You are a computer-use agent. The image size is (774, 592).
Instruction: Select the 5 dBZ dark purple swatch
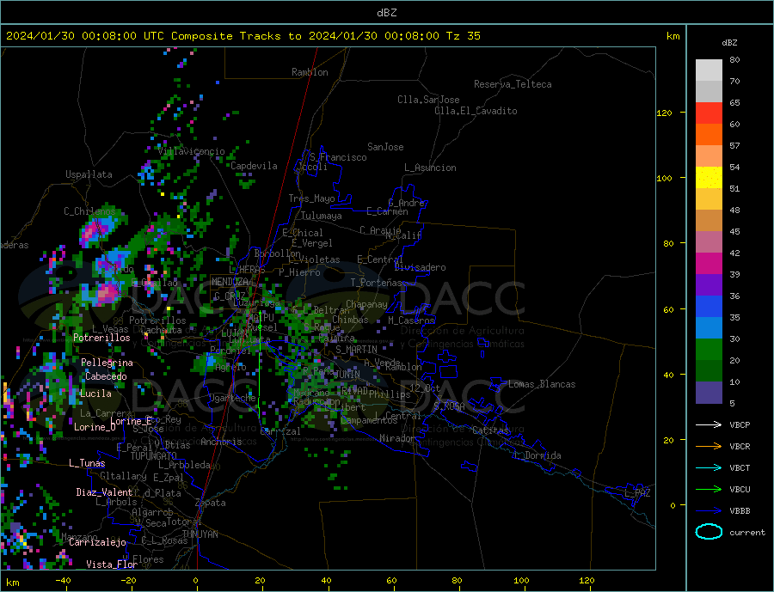[x=709, y=393]
